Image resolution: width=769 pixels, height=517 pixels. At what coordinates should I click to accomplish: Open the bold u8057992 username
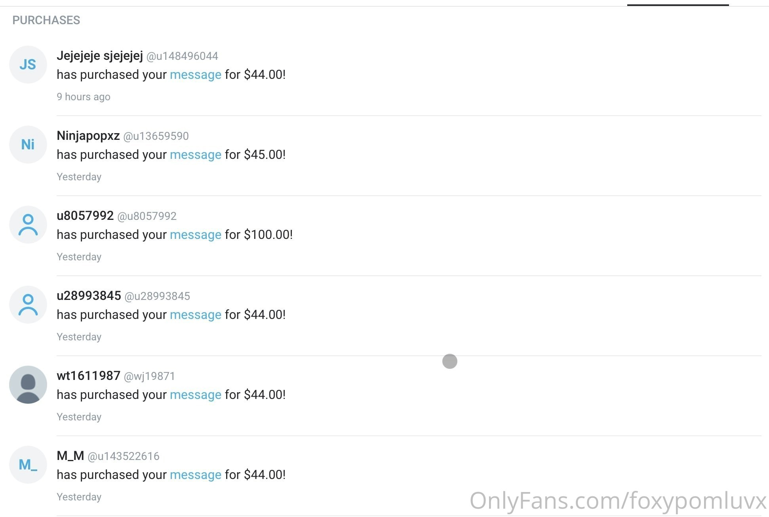tap(85, 216)
